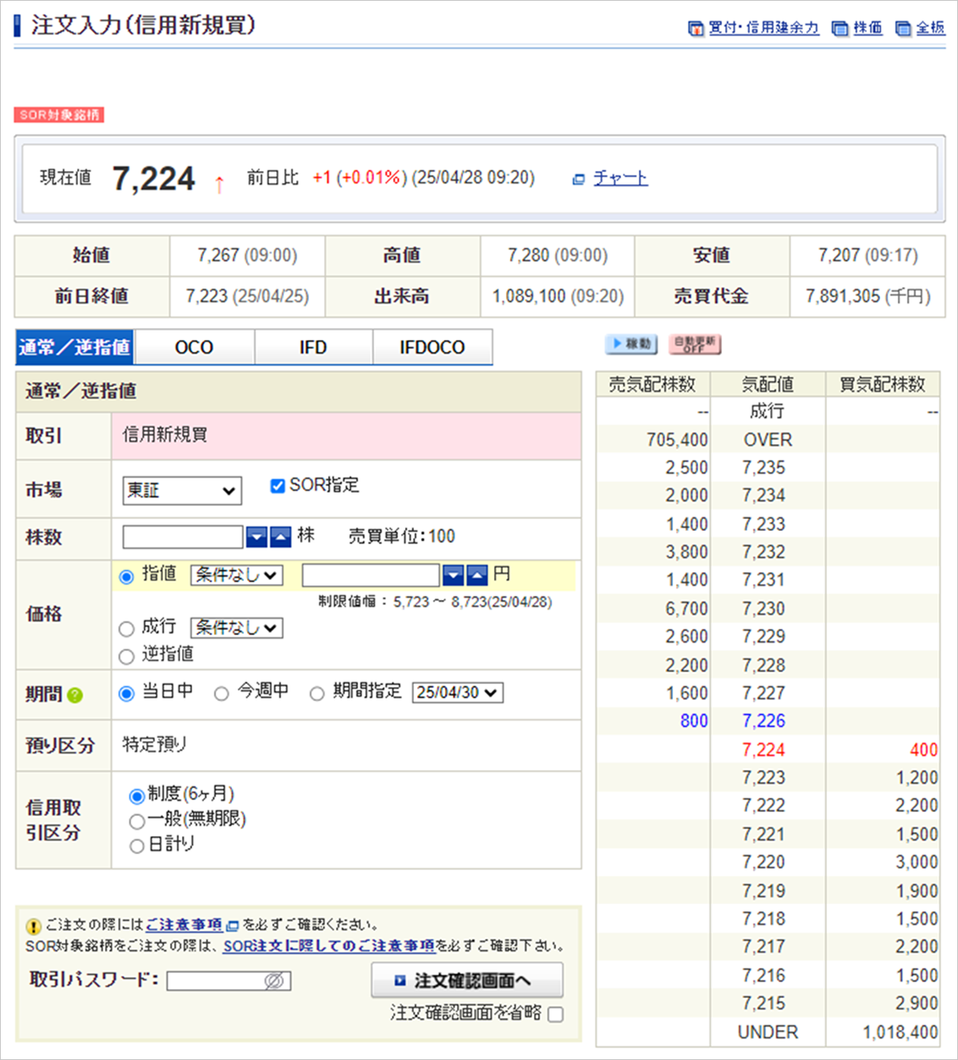Toggle password visibility eye icon
This screenshot has width=958, height=1060.
274,981
